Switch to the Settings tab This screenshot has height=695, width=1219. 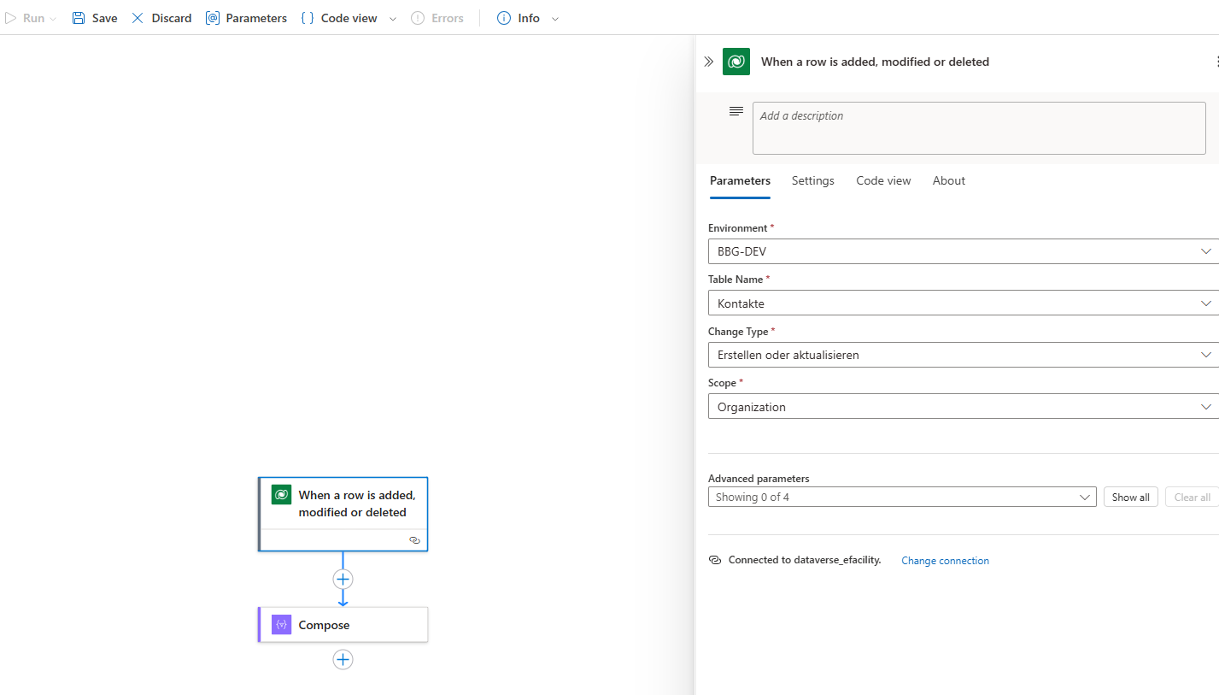[813, 180]
